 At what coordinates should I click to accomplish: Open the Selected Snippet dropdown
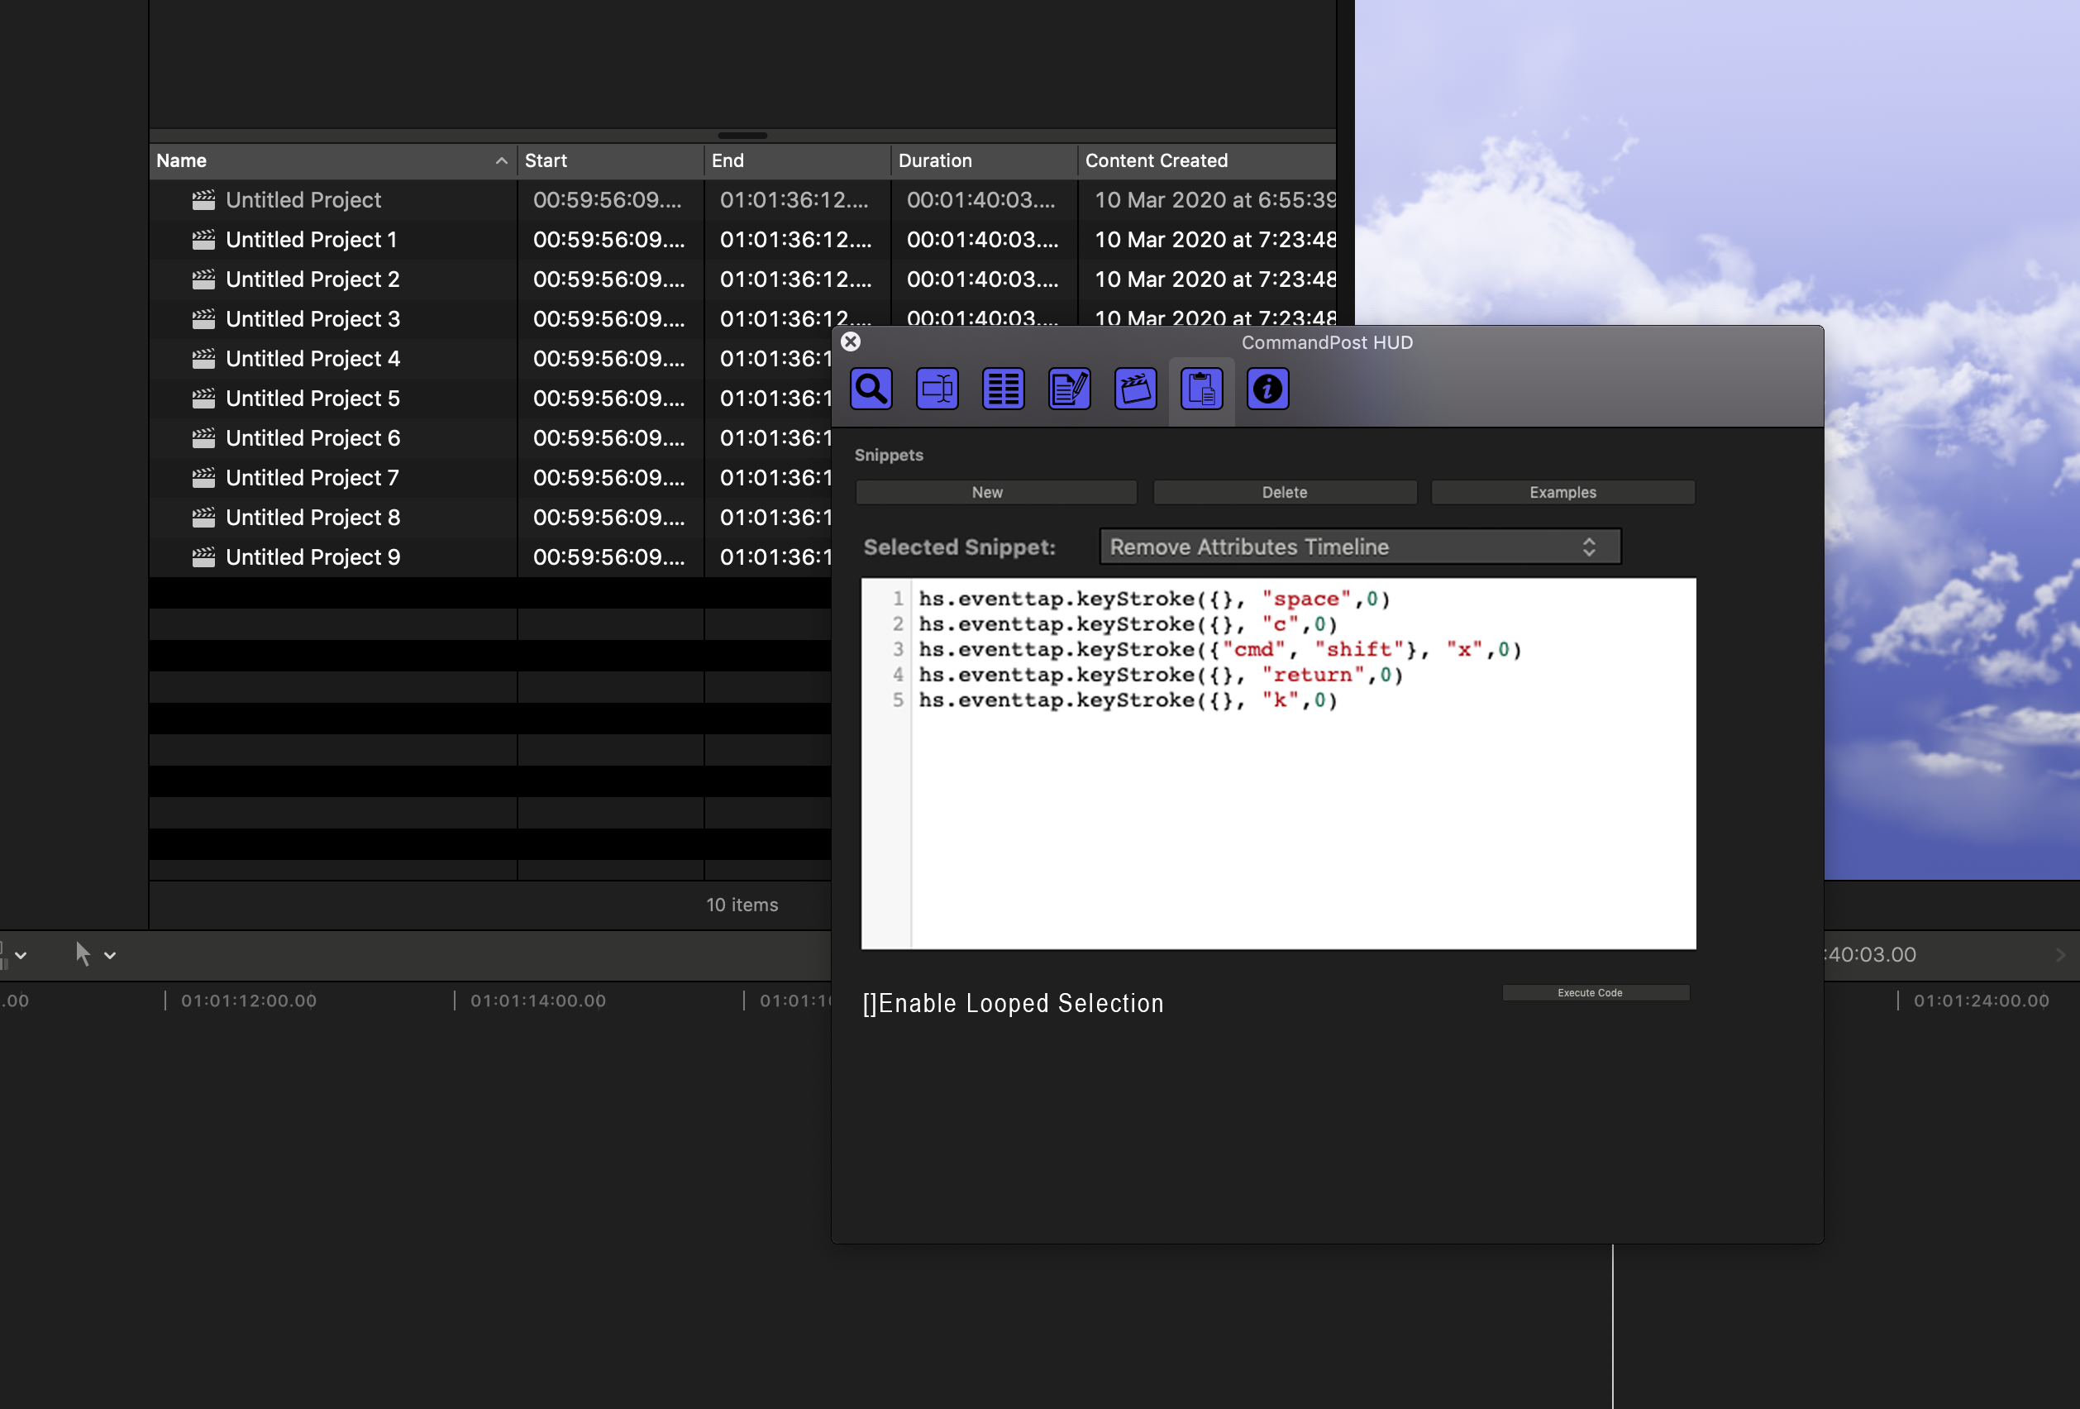pyautogui.click(x=1359, y=546)
